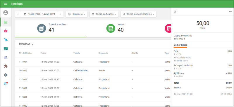Click the green Ventas receipt icon
The width and height of the screenshot is (234, 107).
coord(111,28)
